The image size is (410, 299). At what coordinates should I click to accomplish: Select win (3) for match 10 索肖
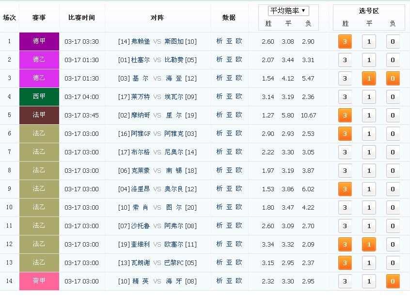coord(345,207)
